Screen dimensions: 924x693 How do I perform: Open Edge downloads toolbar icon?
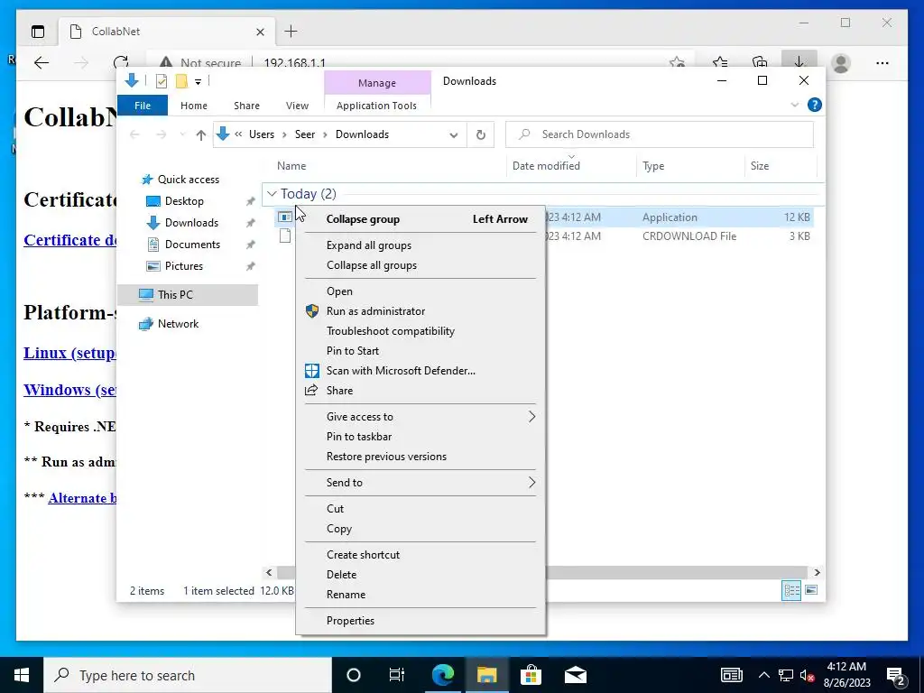[799, 62]
